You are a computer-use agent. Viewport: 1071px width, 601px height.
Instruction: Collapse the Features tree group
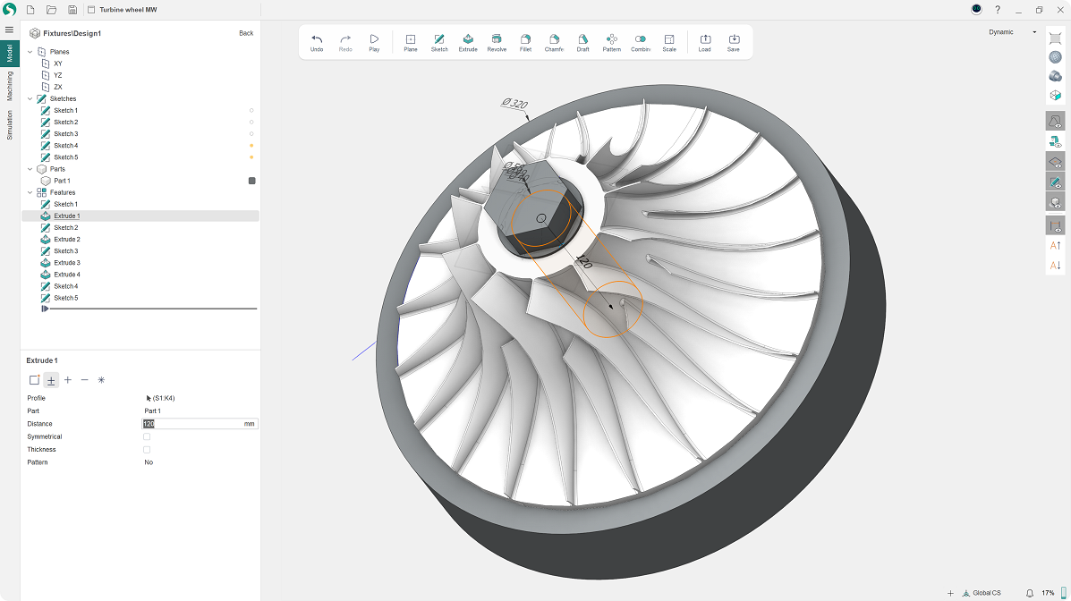pyautogui.click(x=30, y=192)
